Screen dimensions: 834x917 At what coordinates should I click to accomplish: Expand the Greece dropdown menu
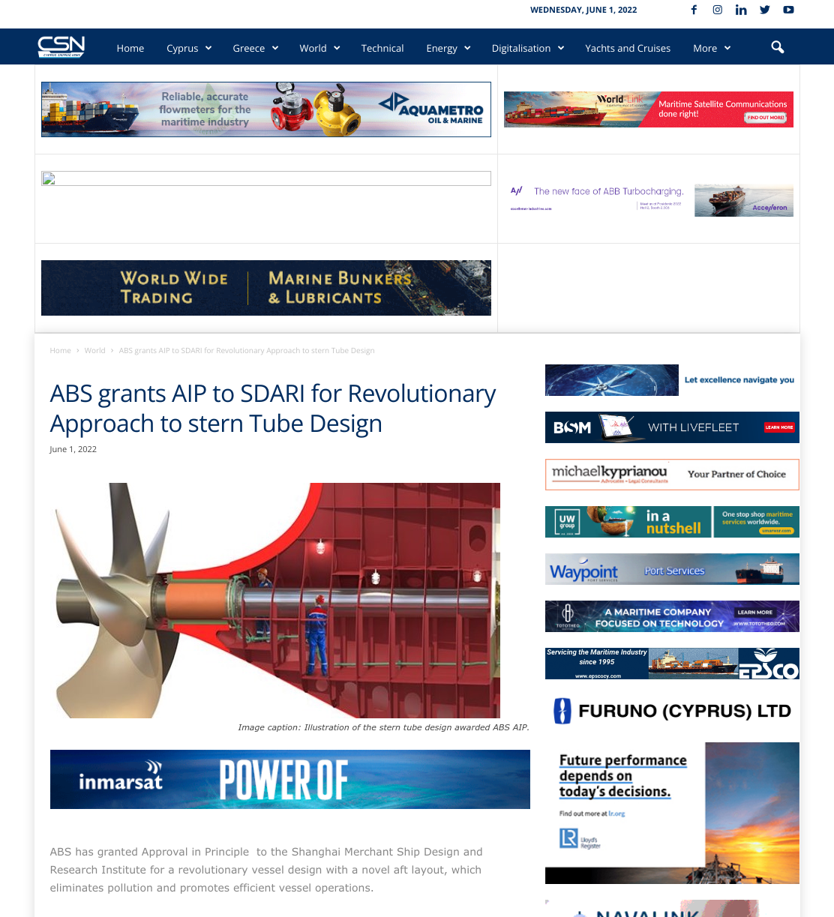tap(255, 48)
